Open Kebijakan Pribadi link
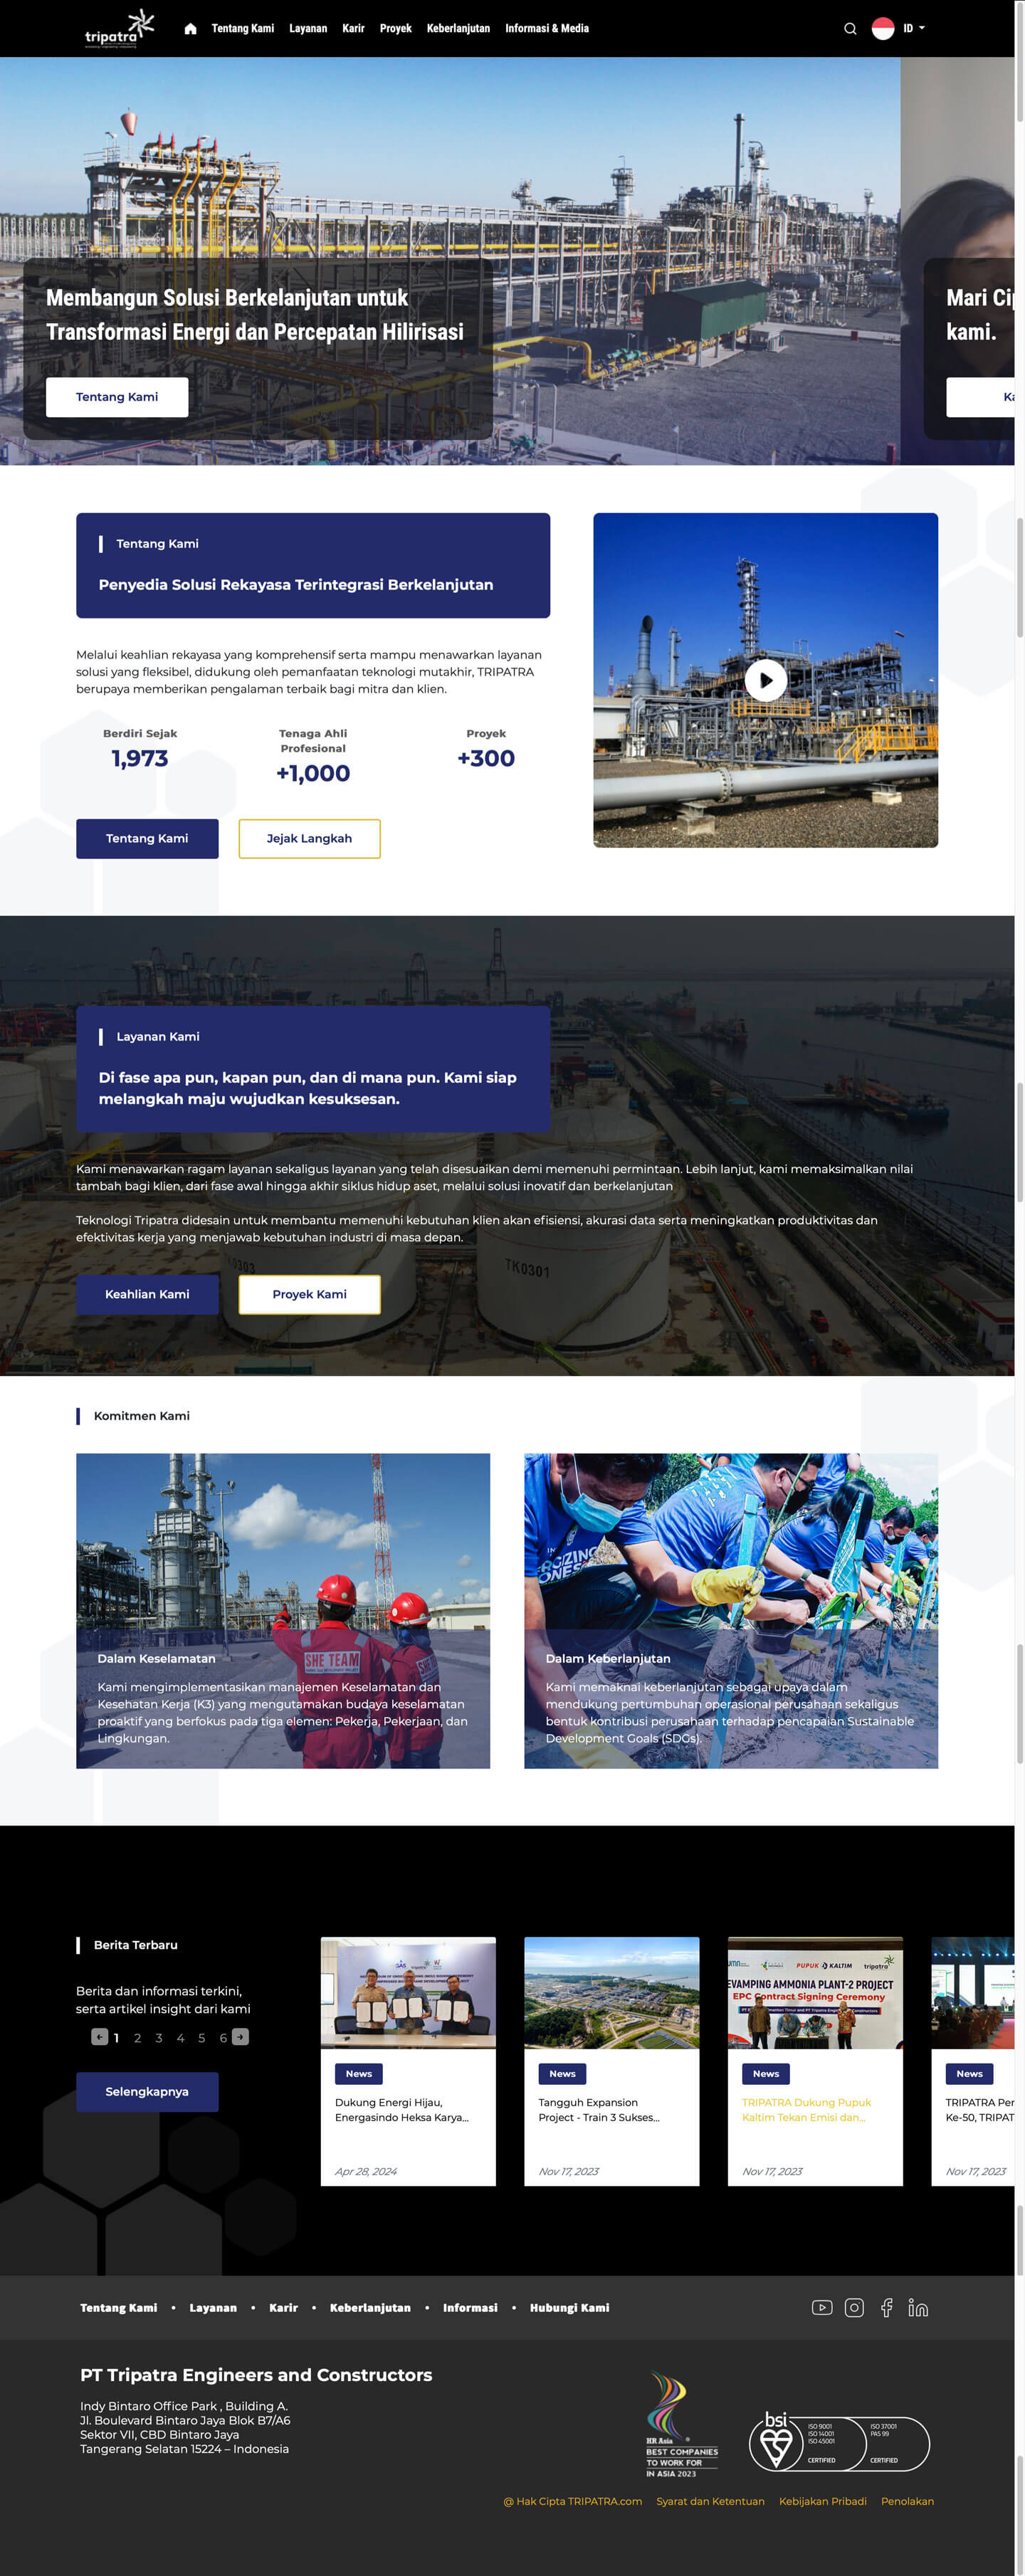This screenshot has height=2576, width=1025. pos(823,2501)
